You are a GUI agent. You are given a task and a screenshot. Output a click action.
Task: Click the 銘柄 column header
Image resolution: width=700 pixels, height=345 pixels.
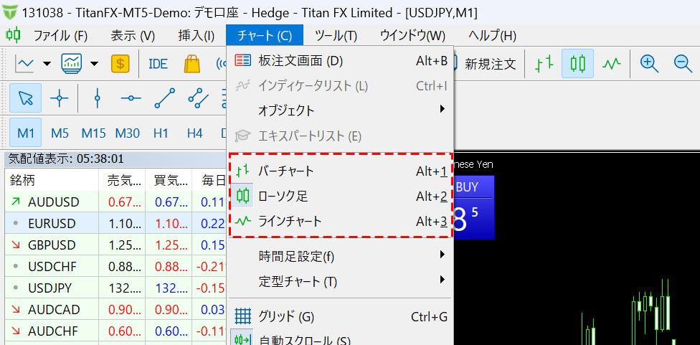click(52, 180)
